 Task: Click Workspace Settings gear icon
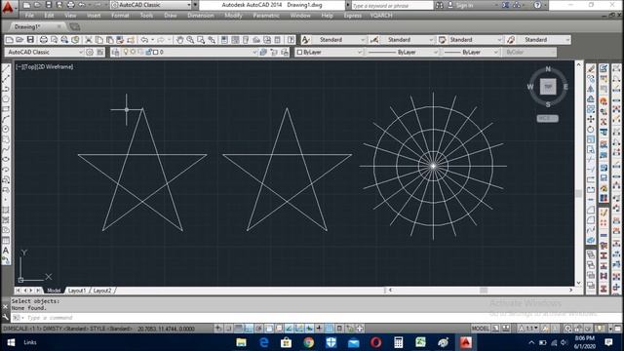tap(90, 52)
